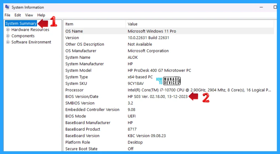Click Microsoft Corporation value

click(148, 51)
